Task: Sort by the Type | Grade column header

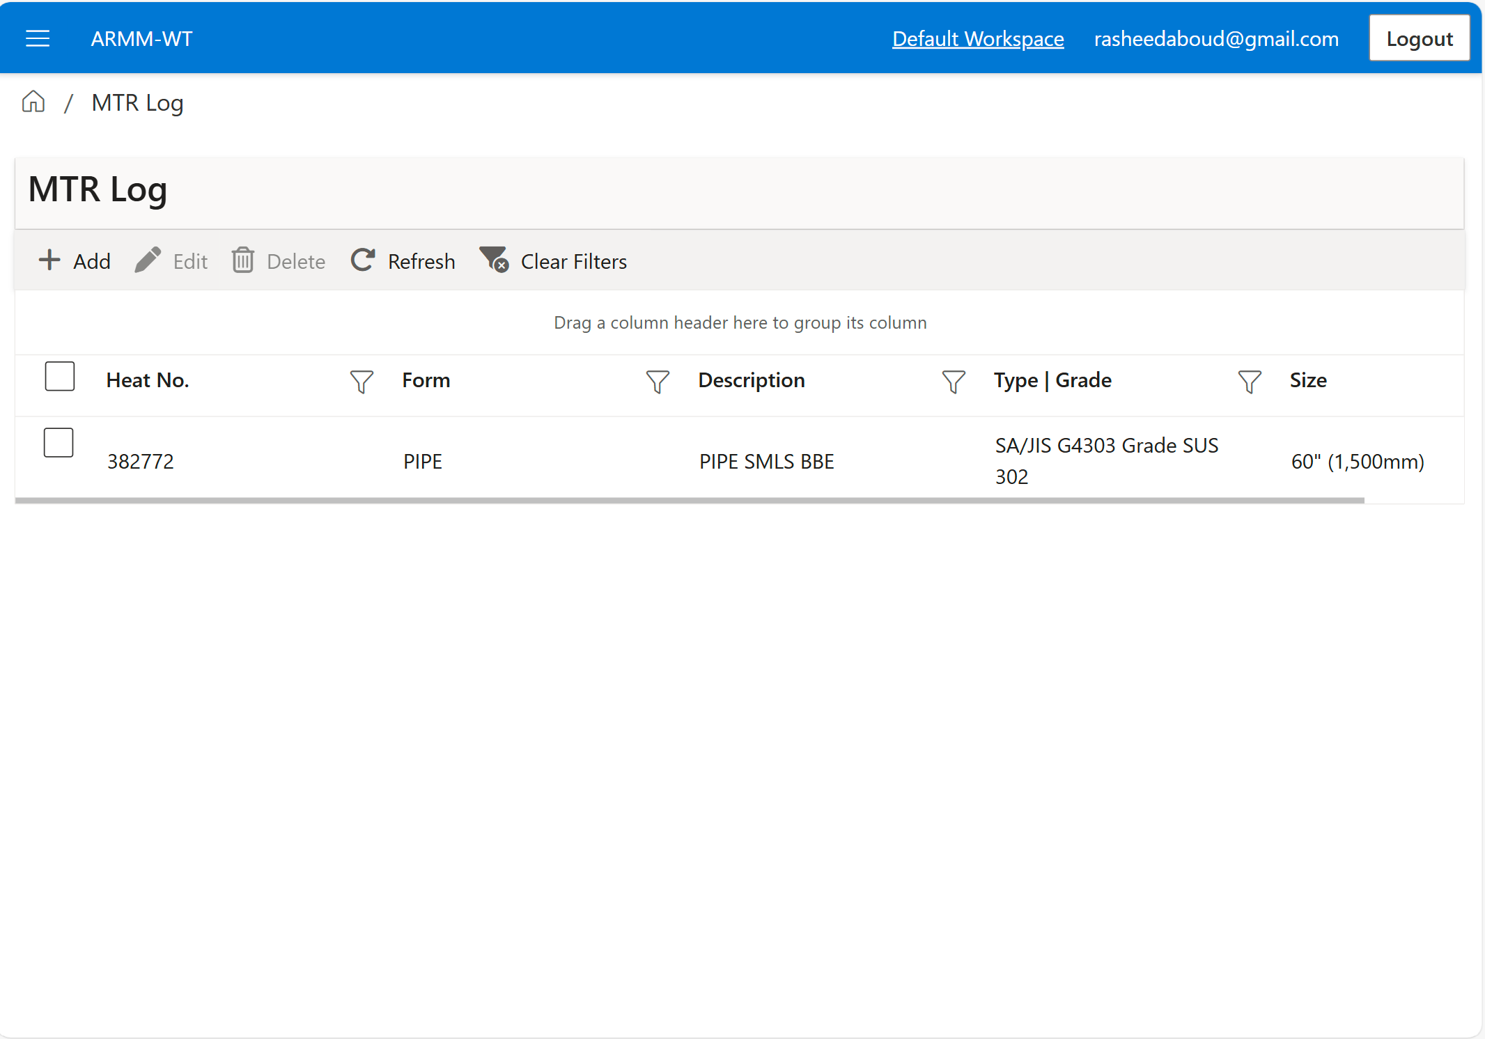Action: tap(1052, 380)
